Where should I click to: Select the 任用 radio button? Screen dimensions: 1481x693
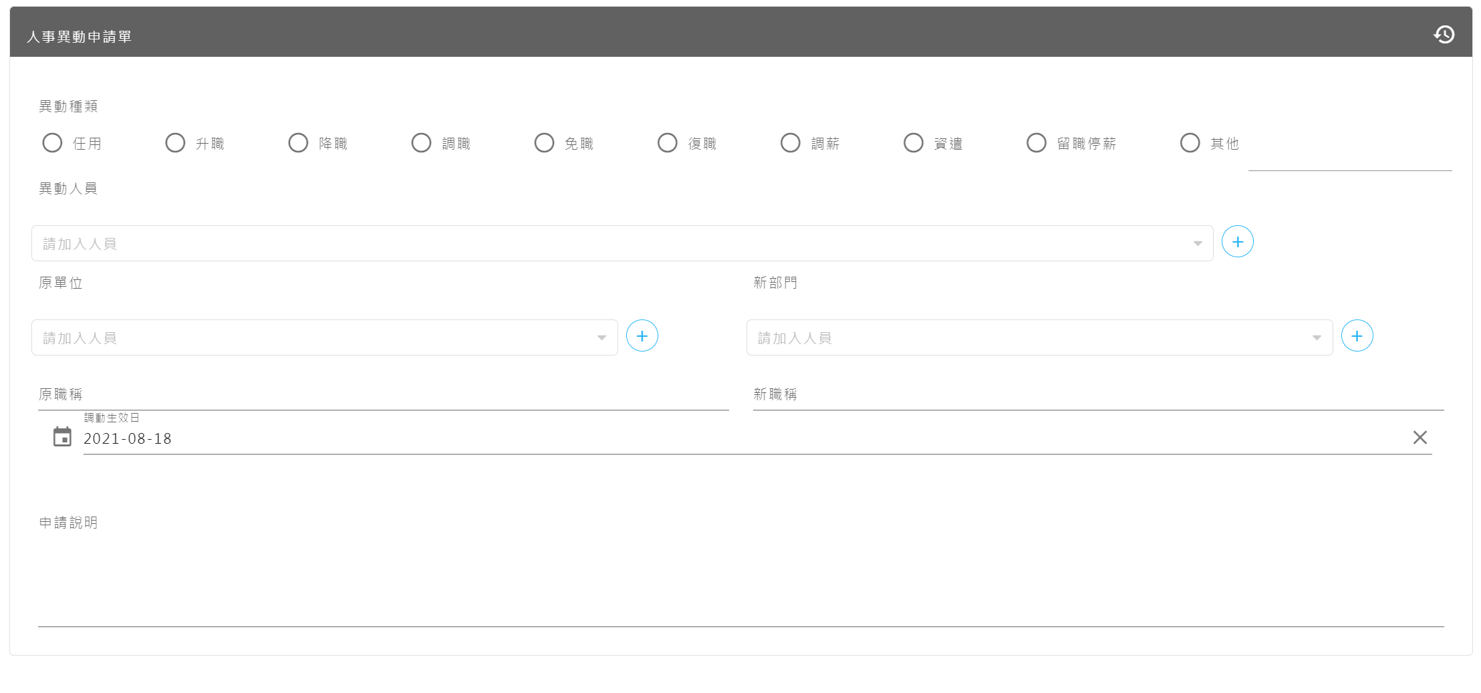tap(52, 143)
